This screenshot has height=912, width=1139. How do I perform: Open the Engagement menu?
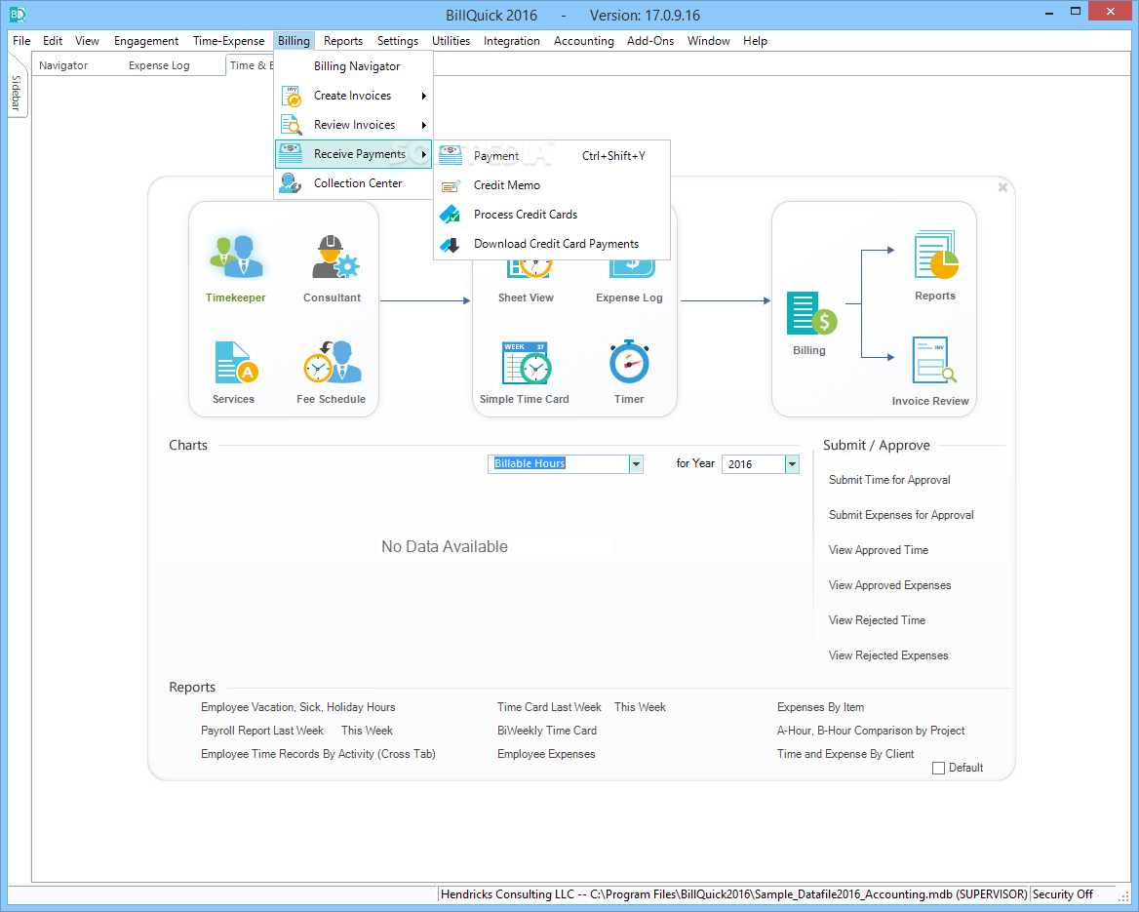tap(146, 41)
